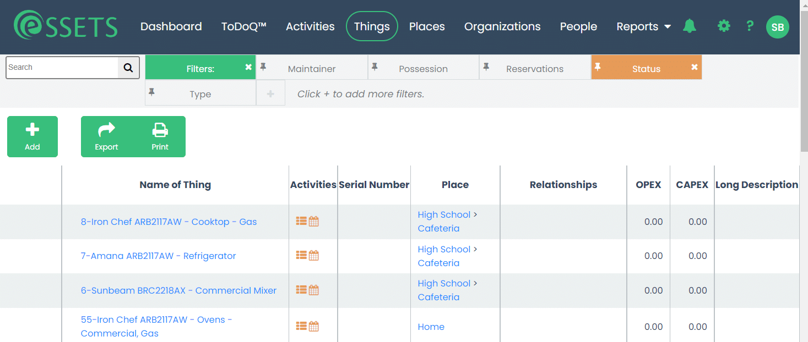Open the SB user avatar menu
The height and width of the screenshot is (342, 808).
pos(778,27)
